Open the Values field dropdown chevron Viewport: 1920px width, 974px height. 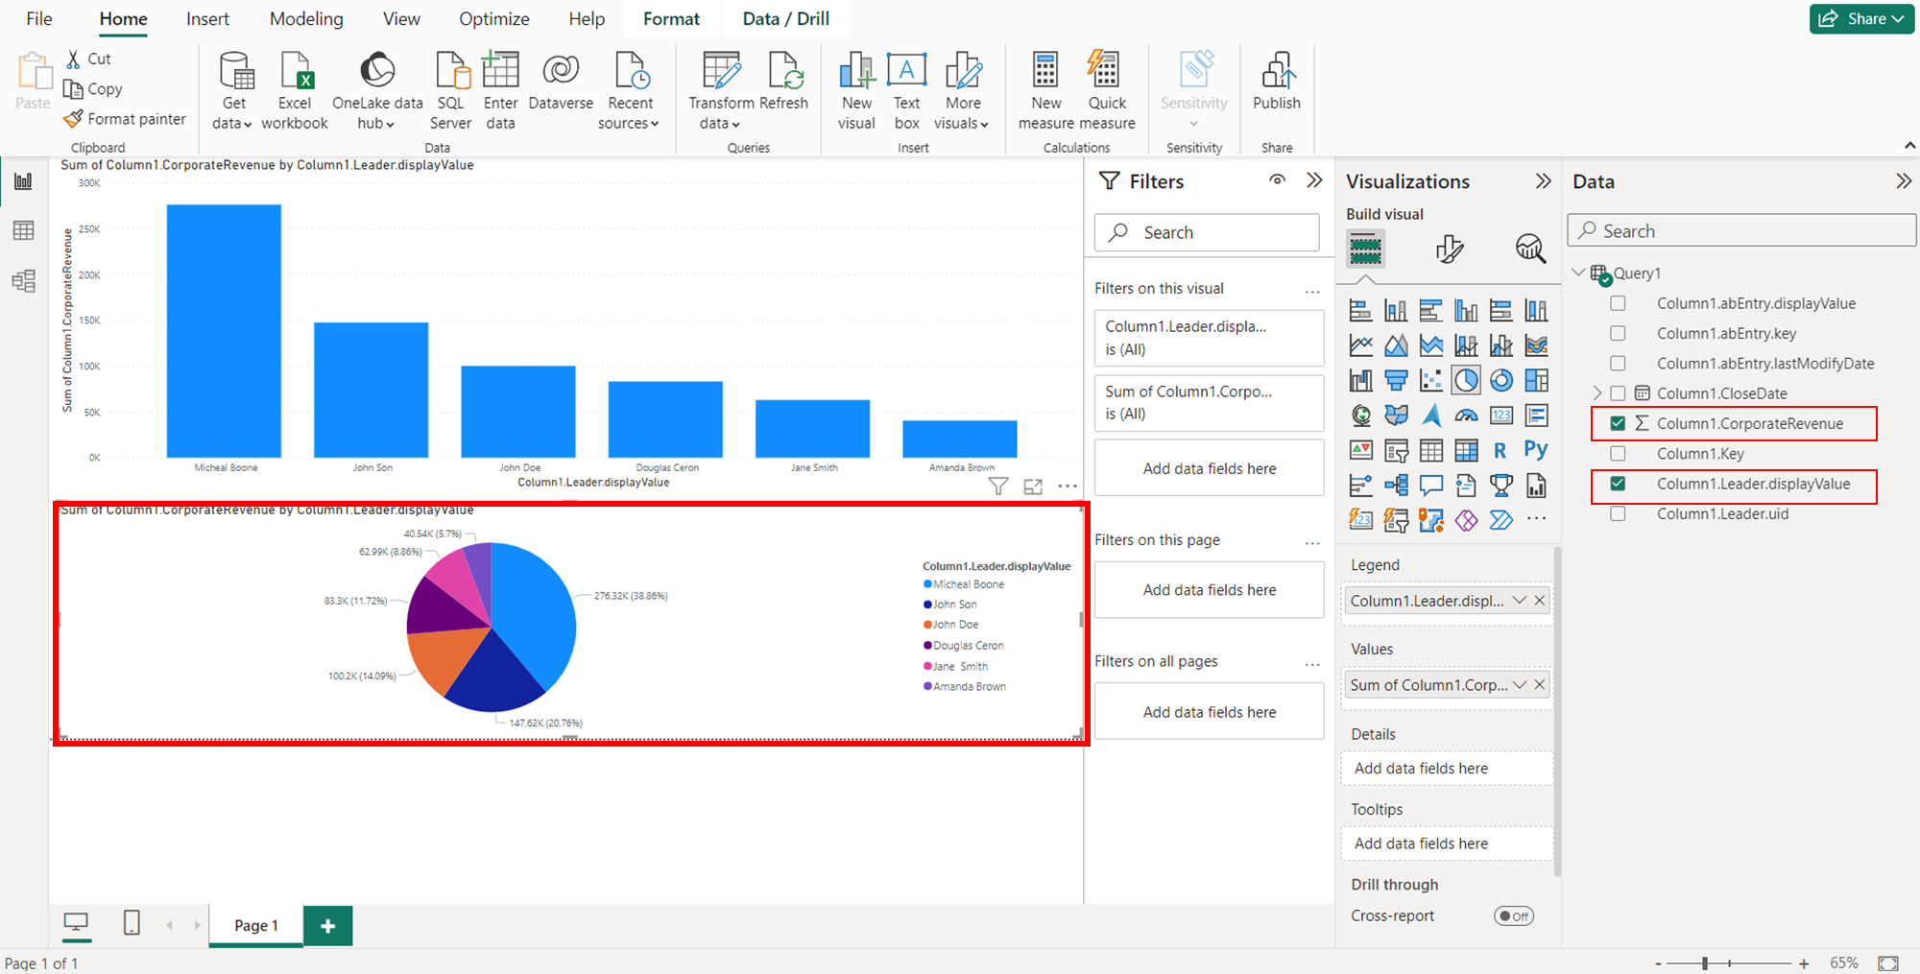click(x=1519, y=685)
